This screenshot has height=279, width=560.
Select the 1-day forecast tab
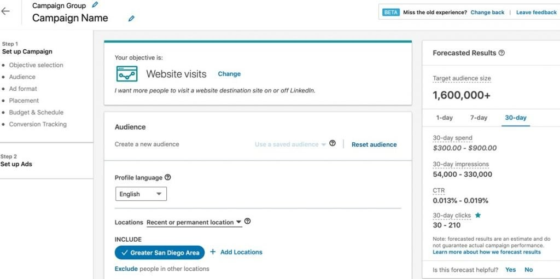[444, 118]
